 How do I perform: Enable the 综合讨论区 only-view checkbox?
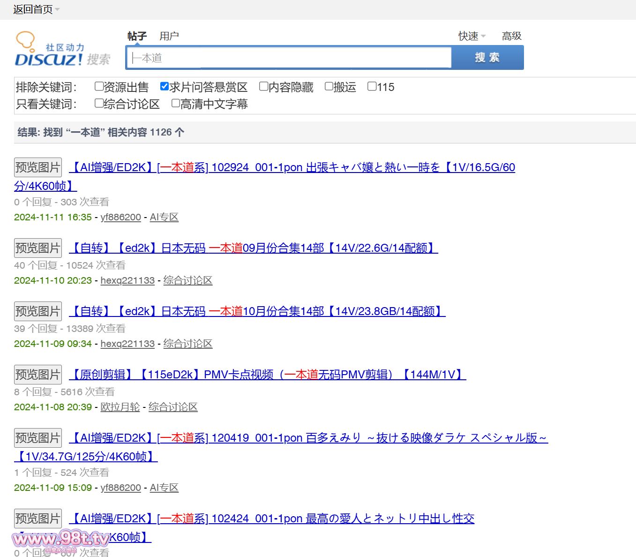coord(99,103)
